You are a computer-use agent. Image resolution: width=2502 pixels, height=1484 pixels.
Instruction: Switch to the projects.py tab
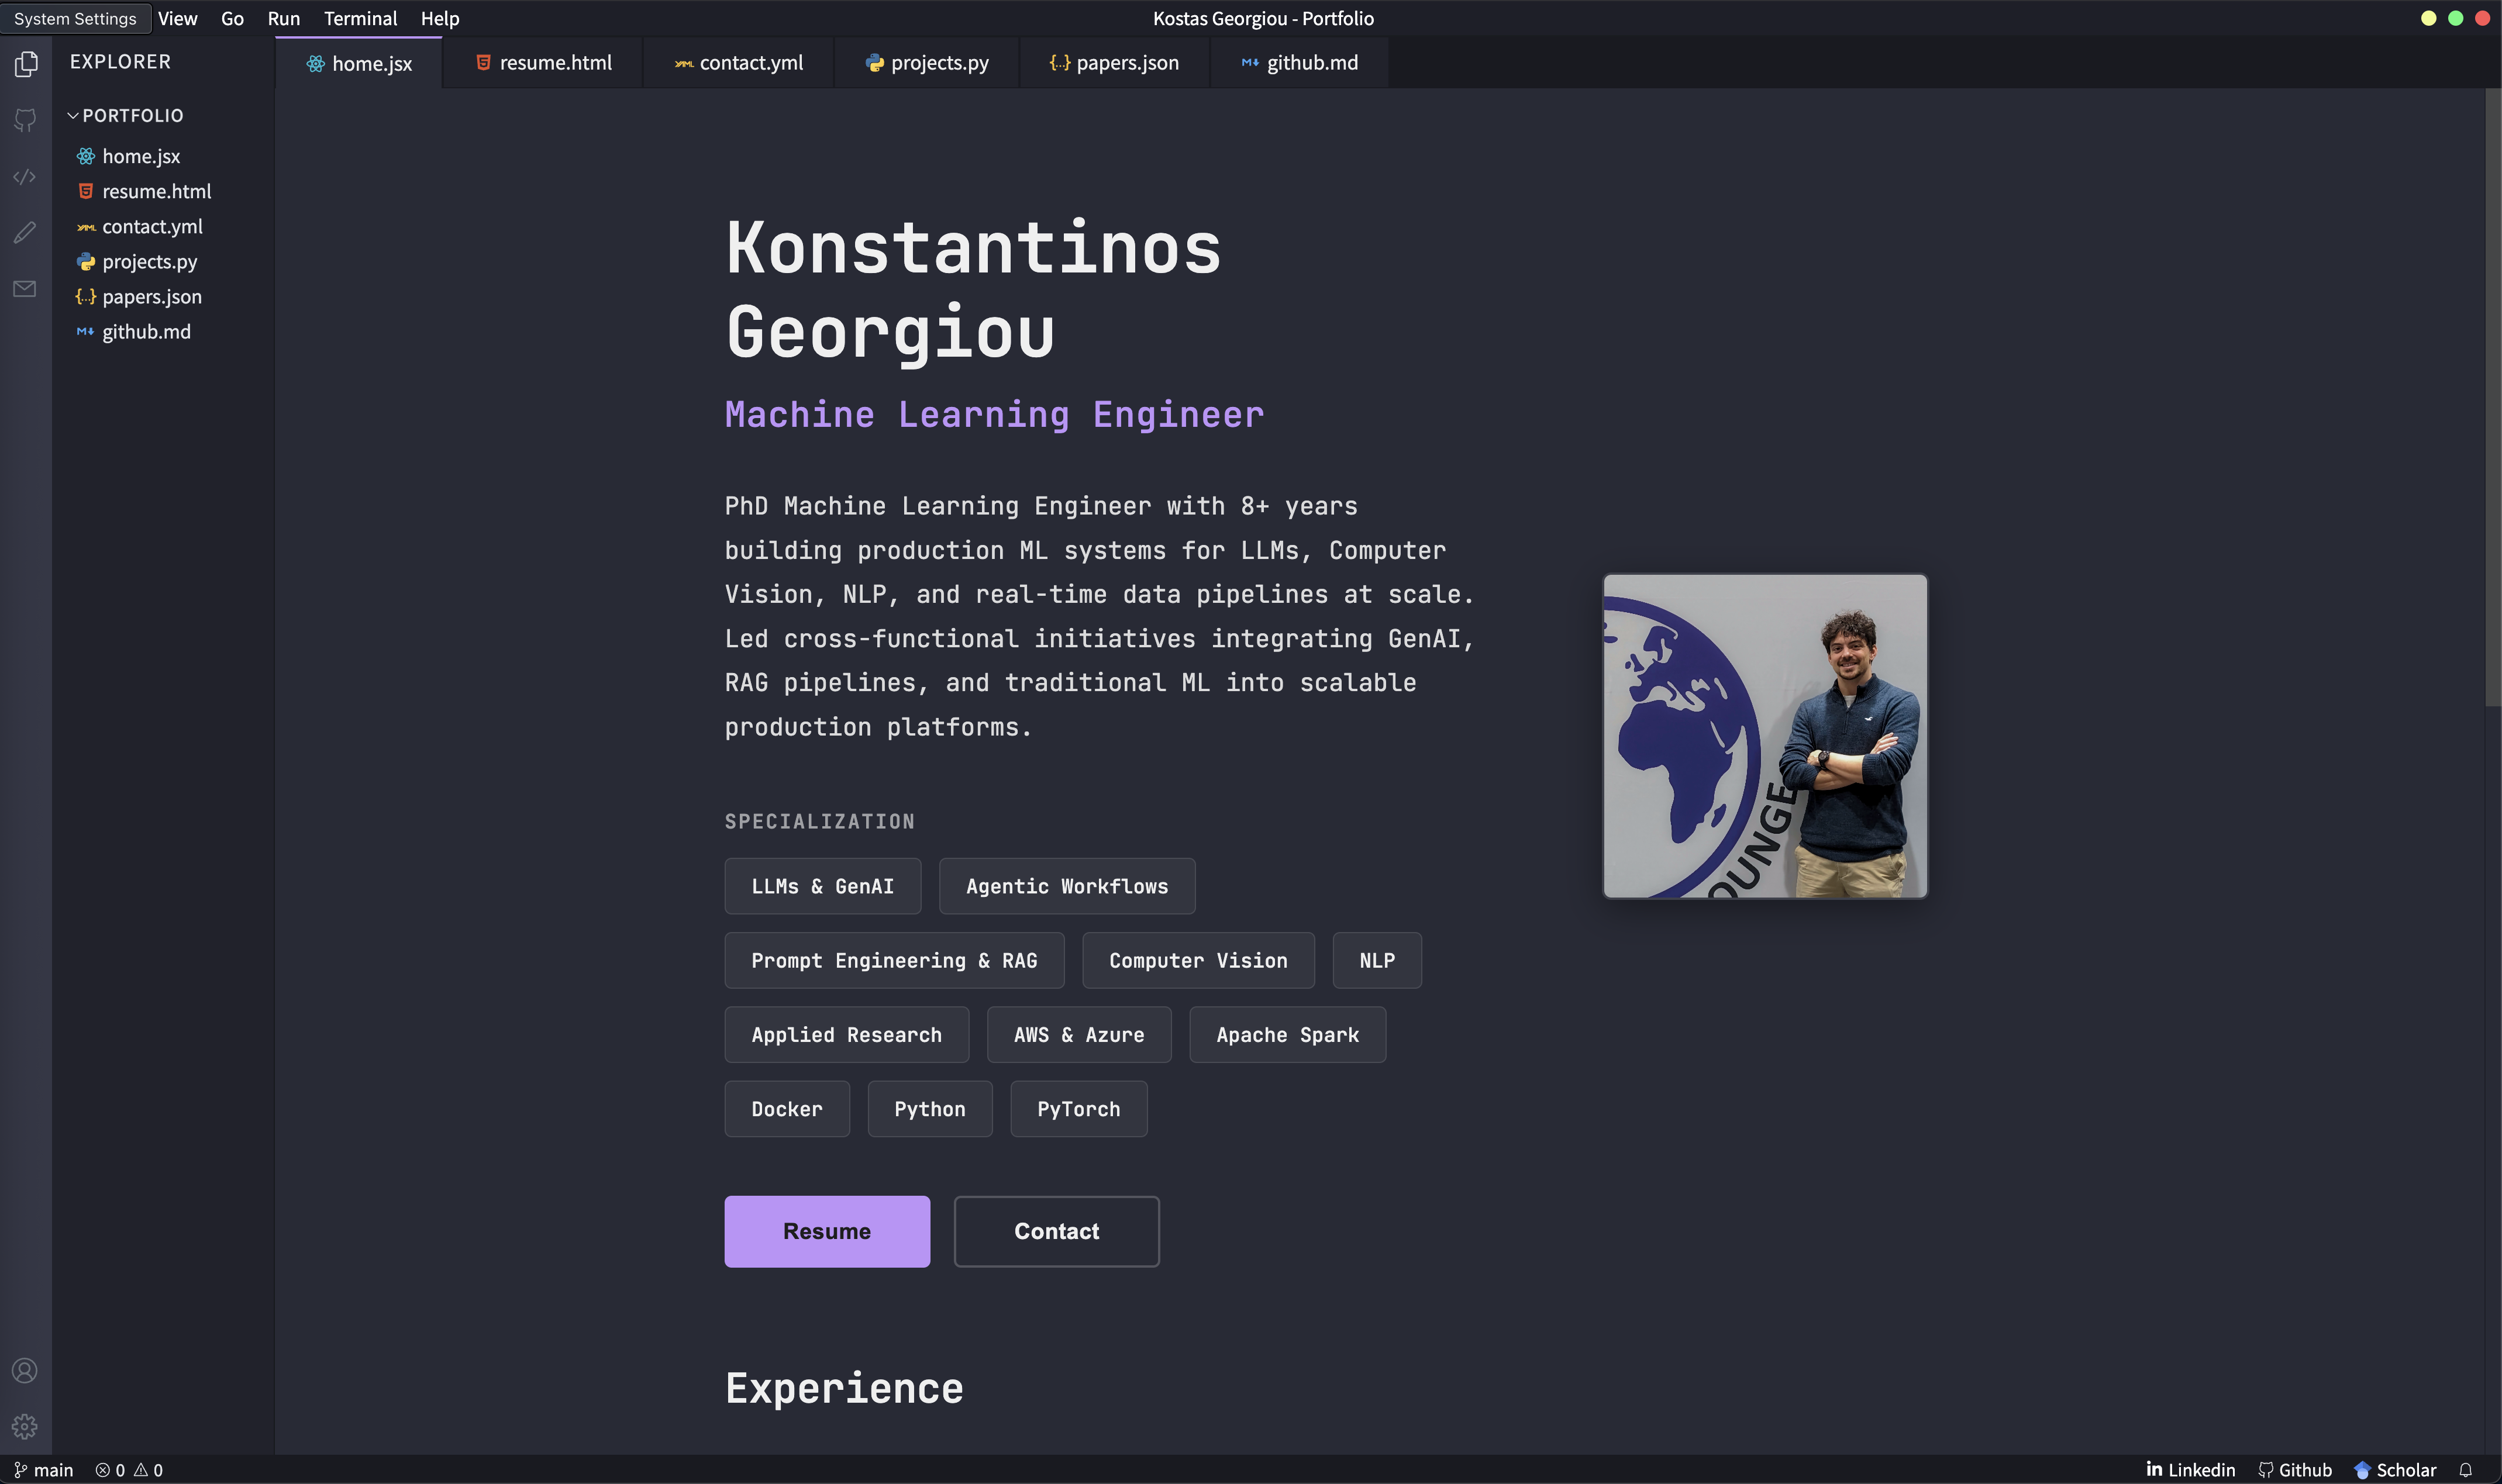927,63
